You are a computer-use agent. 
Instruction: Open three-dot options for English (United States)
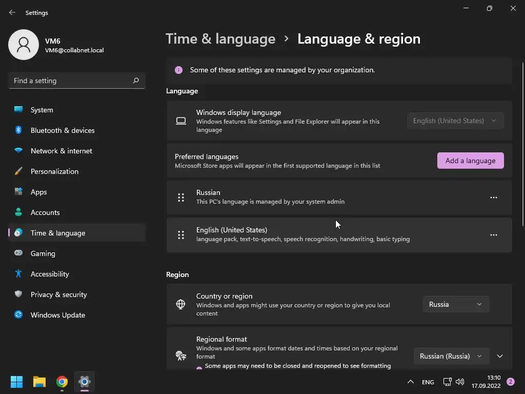tap(493, 235)
